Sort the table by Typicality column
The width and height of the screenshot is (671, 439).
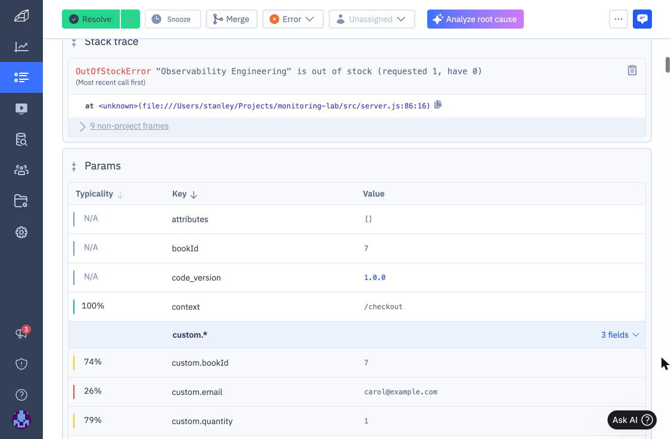[100, 194]
